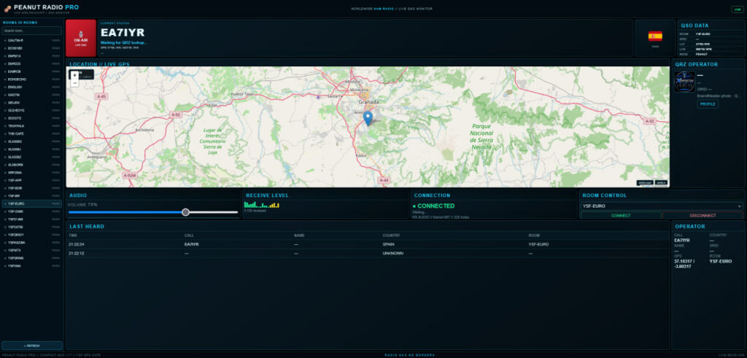This screenshot has height=358, width=747.
Task: Zoom in the map with plus button
Action: [75, 75]
